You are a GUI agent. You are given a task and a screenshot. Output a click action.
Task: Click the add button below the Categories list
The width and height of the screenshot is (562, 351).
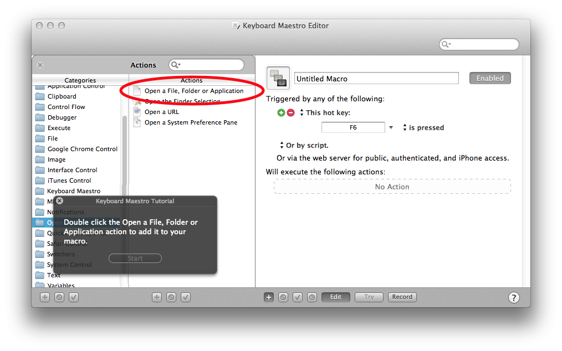coord(45,297)
